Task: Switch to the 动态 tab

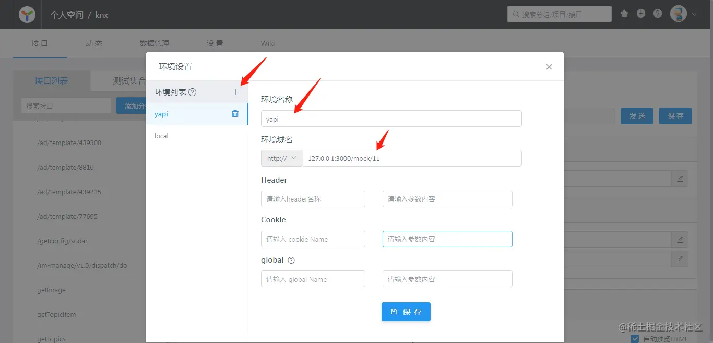Action: pyautogui.click(x=94, y=43)
